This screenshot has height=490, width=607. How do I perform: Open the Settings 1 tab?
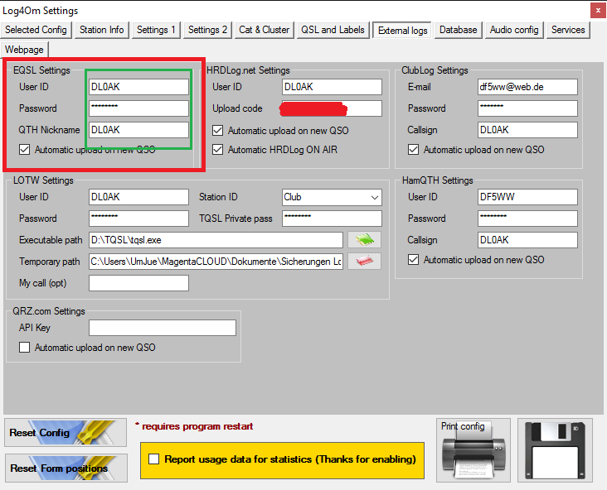(156, 30)
